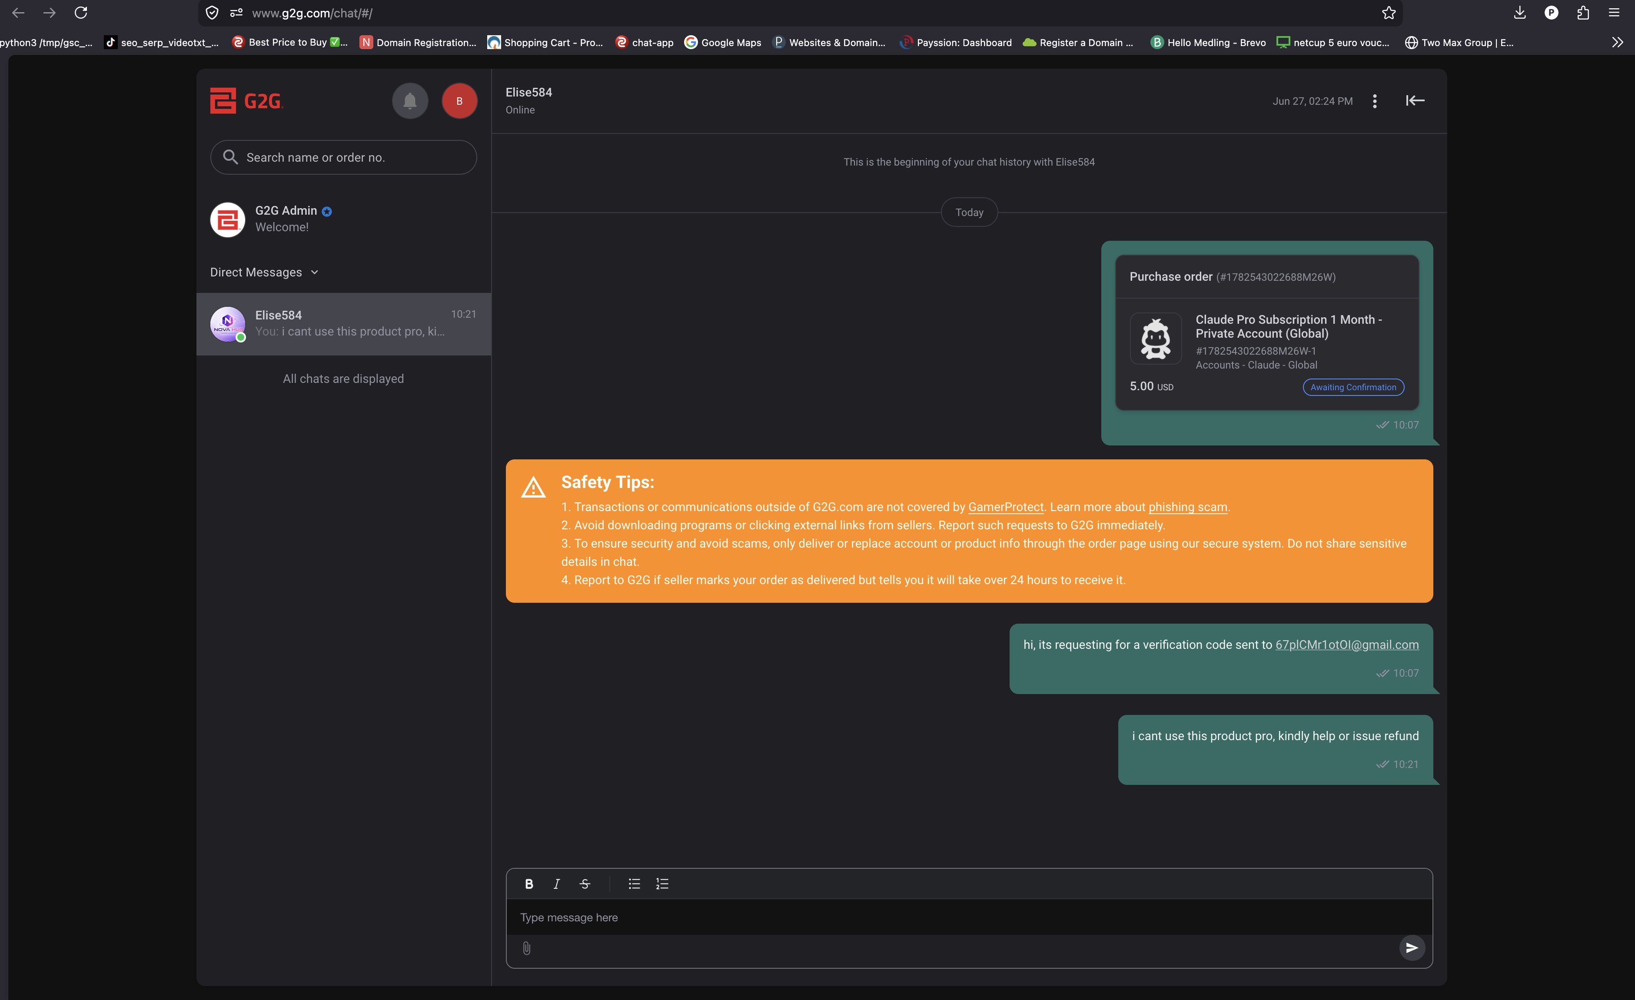
Task: Open the Google Maps bookmark
Action: [723, 43]
